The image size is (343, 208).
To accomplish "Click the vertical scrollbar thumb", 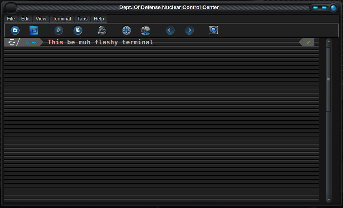I will coord(329,78).
